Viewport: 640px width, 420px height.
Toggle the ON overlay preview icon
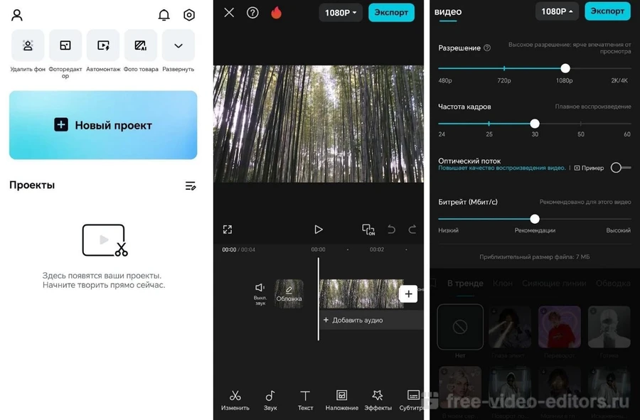(x=368, y=230)
